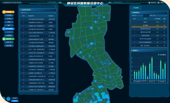
Task: Click the orange sidebar category label
Action: pyautogui.click(x=9, y=12)
